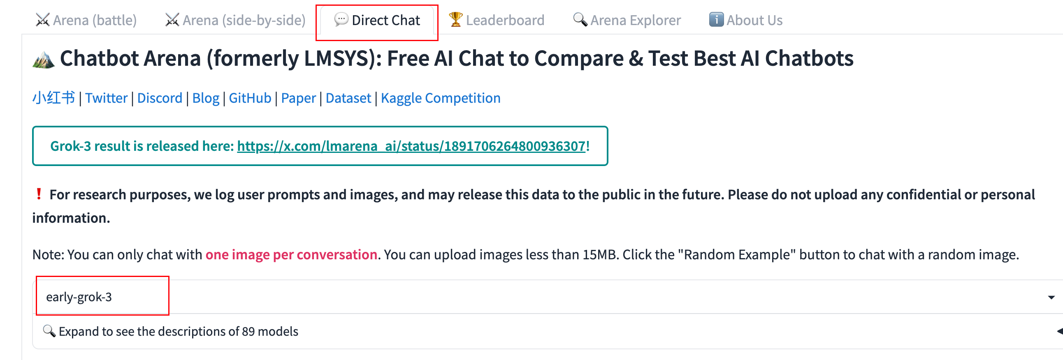Click the red exclamation icon in the notice
The image size is (1063, 360).
pyautogui.click(x=39, y=194)
